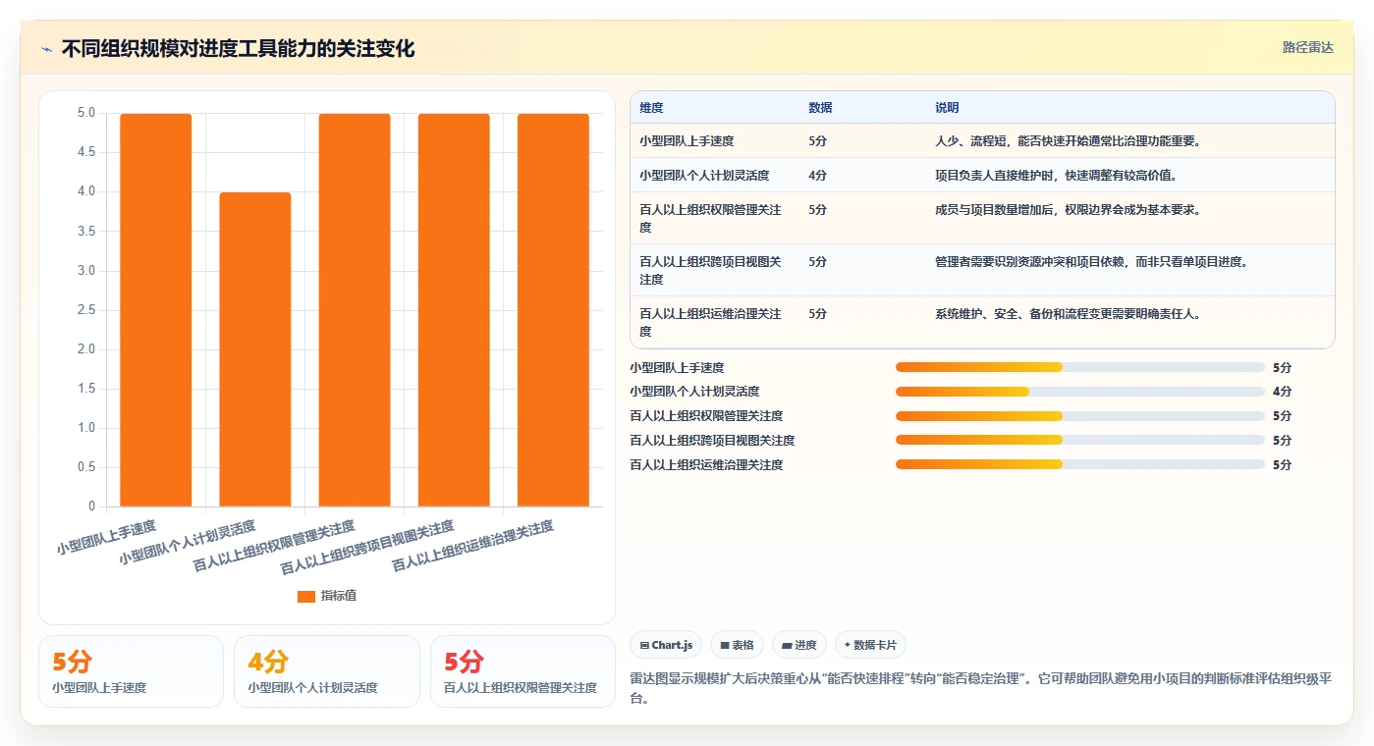Image resolution: width=1374 pixels, height=746 pixels.
Task: Click x-axis label 百人以上组织运维治理关注度
Action: pyautogui.click(x=472, y=547)
